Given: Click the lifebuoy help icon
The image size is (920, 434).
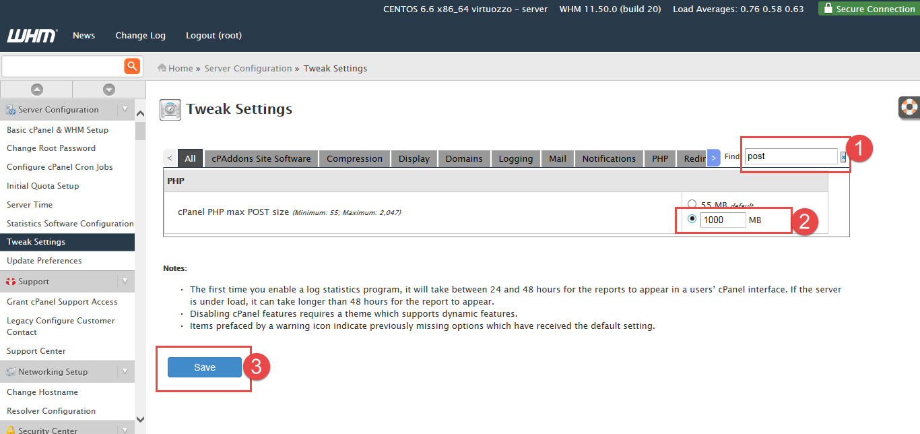Looking at the screenshot, I should [909, 108].
